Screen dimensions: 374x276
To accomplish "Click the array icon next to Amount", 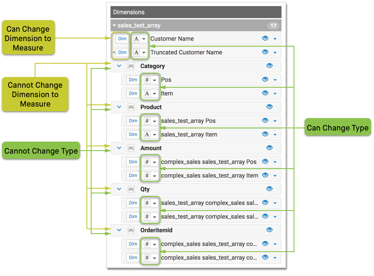I will pos(131,148).
